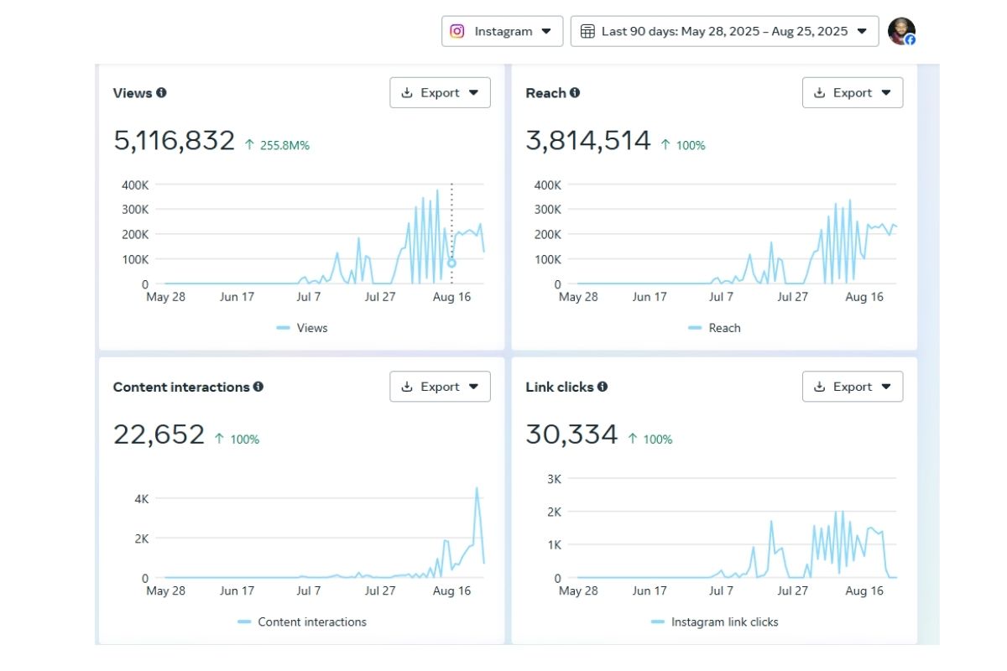
Task: Toggle the Reach series legend item
Action: (x=715, y=328)
